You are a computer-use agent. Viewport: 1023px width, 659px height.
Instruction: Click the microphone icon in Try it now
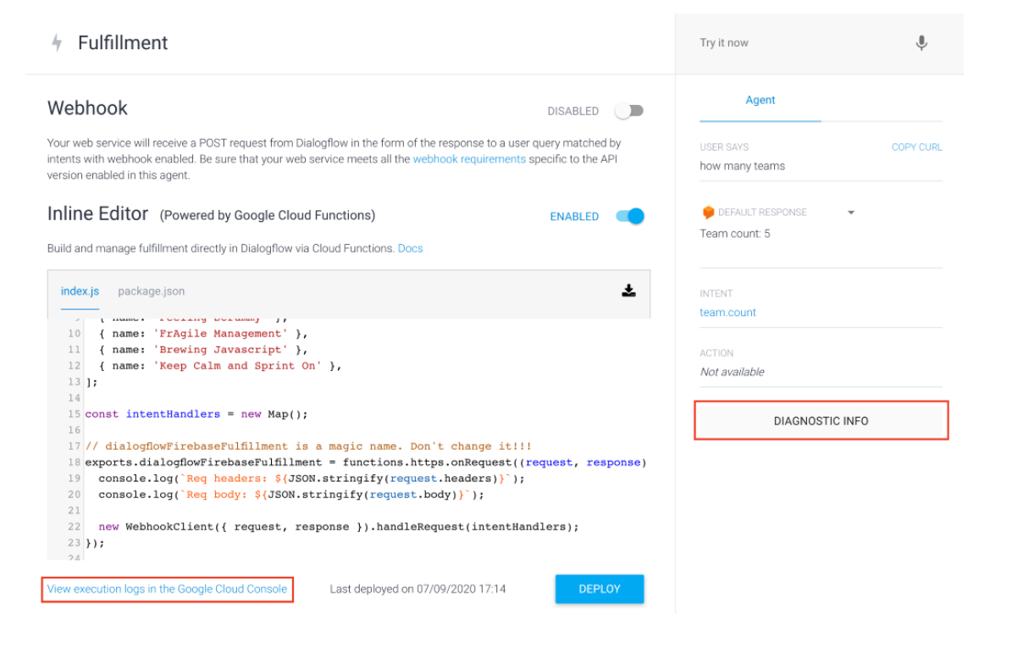921,43
